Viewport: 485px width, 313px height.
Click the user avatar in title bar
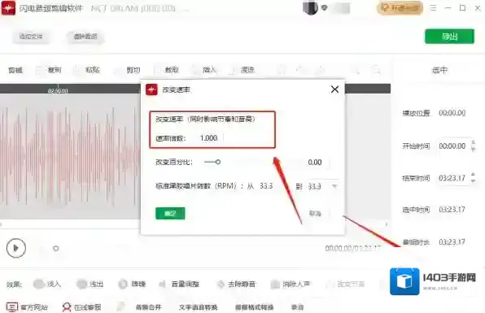pos(310,8)
